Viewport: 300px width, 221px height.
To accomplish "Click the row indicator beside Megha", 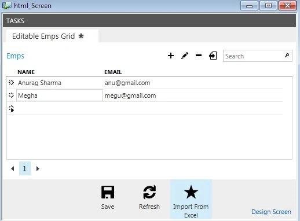I will [x=12, y=95].
